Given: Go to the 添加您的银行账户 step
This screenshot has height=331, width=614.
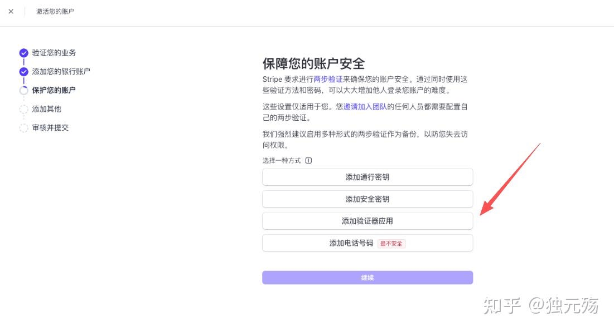Looking at the screenshot, I should click(x=61, y=72).
